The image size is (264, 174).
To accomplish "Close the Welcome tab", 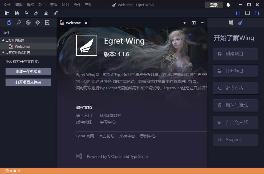I will [86, 23].
